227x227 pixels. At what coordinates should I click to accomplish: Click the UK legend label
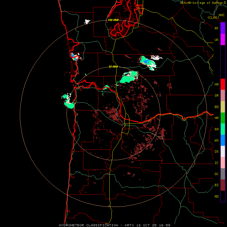point(216,40)
